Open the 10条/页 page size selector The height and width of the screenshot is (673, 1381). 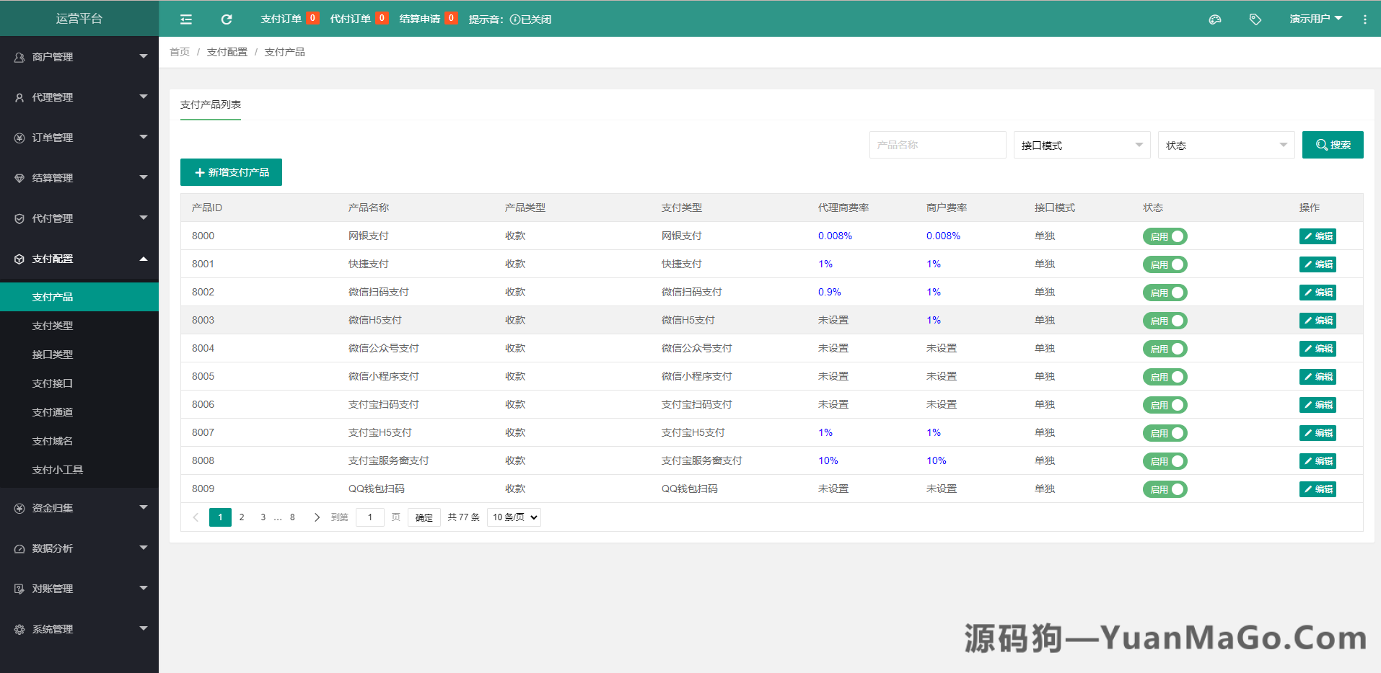tap(513, 517)
